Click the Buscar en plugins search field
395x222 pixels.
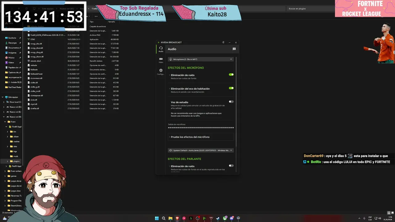pyautogui.click(x=310, y=9)
